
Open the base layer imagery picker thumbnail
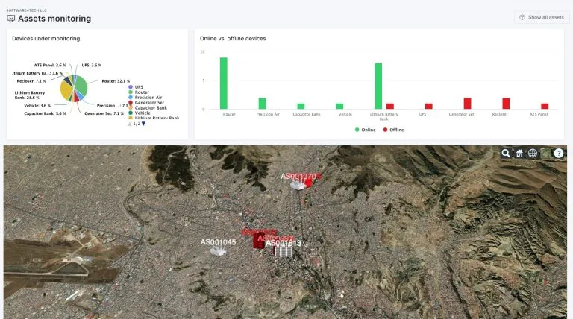(x=545, y=154)
